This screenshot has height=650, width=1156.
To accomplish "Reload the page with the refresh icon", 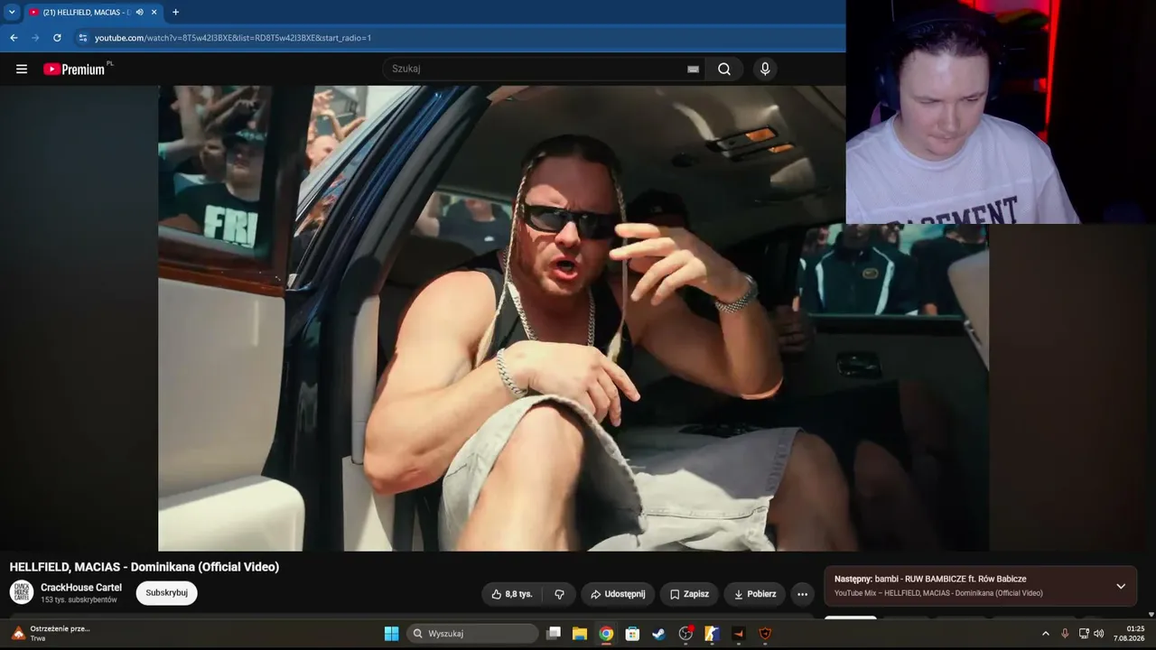I will 57,38.
